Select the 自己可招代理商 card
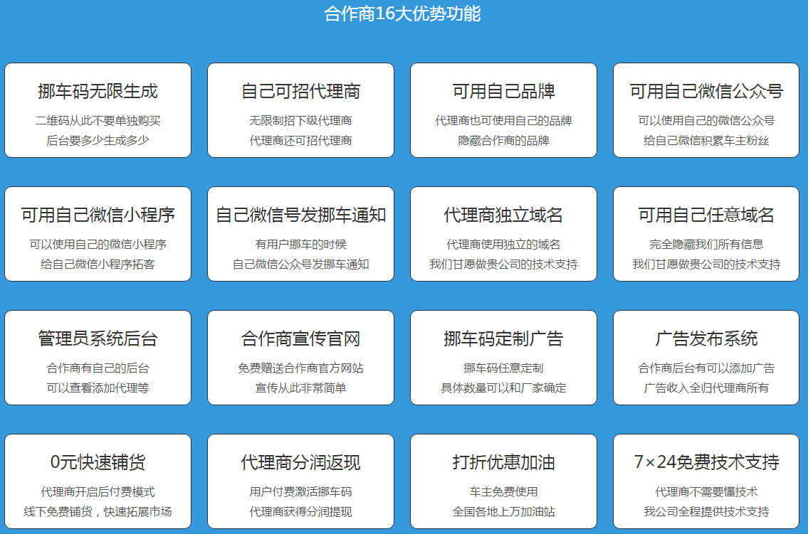The image size is (808, 534). pos(300,110)
